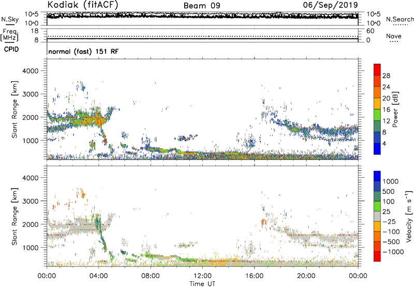Image resolution: width=414 pixels, height=287 pixels.
Task: Click the 4 tick on the power scale
Action: click(x=384, y=143)
